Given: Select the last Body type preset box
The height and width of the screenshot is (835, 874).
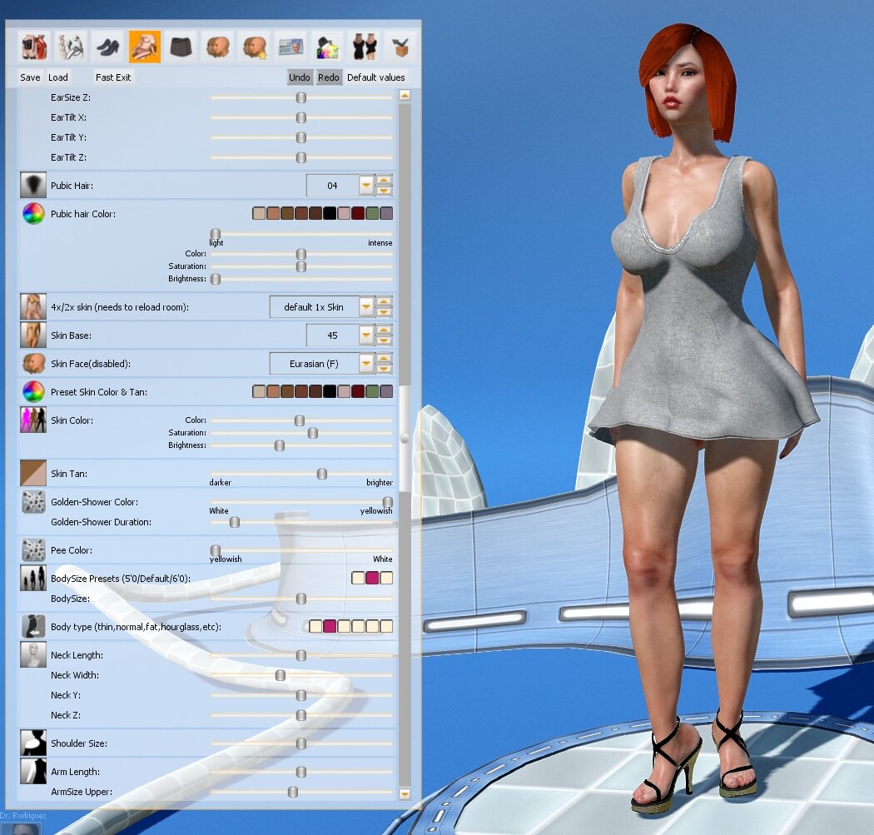Looking at the screenshot, I should (386, 626).
